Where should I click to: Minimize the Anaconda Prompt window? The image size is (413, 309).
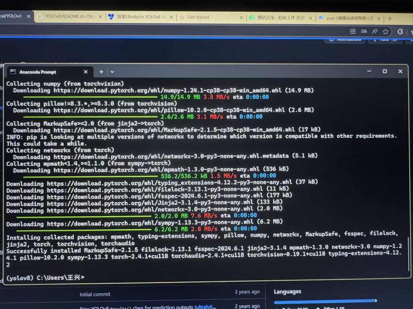point(369,71)
